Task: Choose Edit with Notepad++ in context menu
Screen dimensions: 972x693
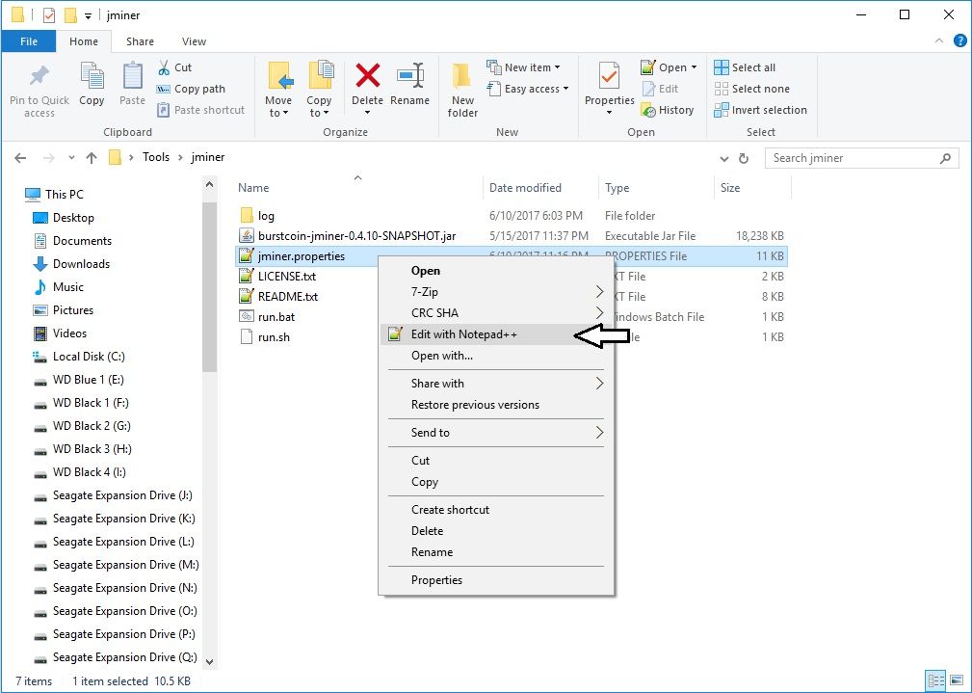Action: point(495,334)
